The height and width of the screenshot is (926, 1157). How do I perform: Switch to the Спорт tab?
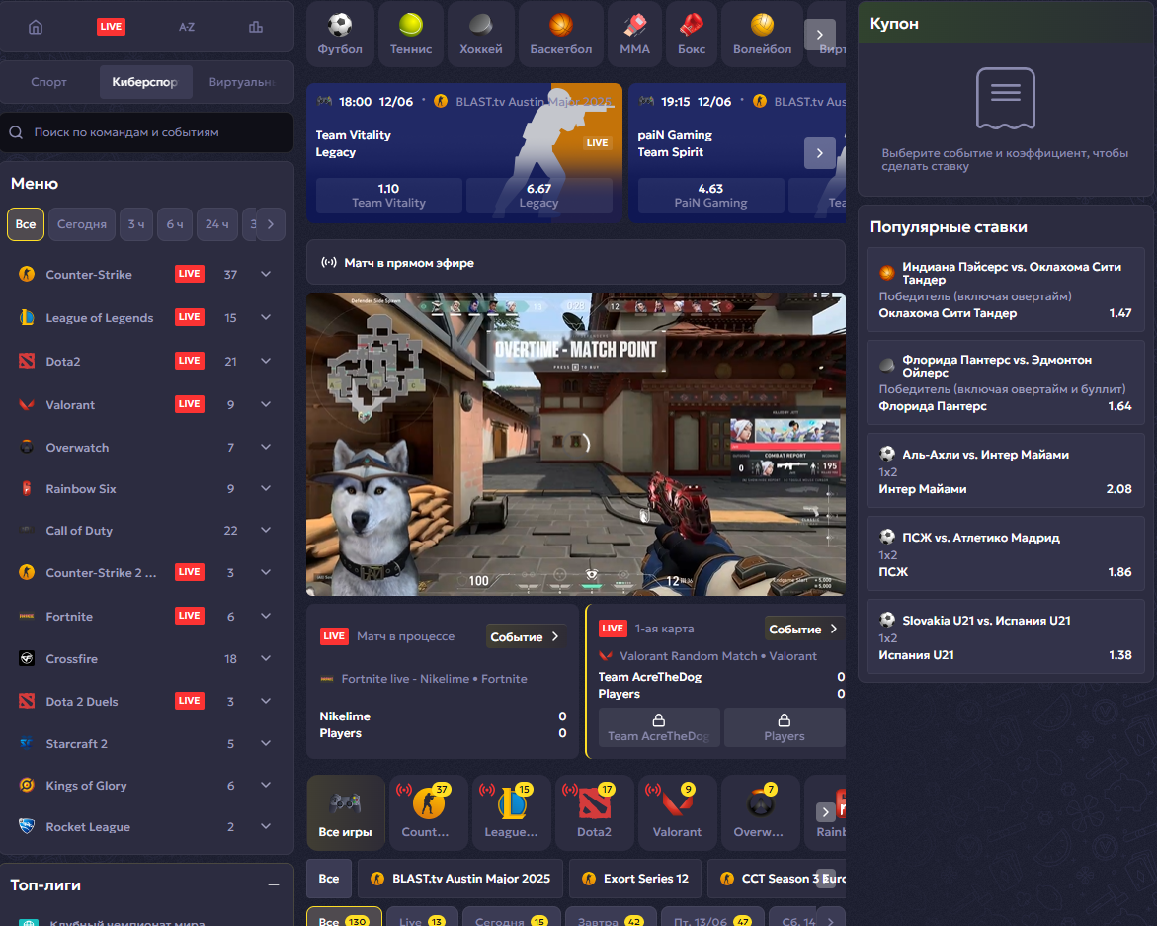[x=49, y=82]
